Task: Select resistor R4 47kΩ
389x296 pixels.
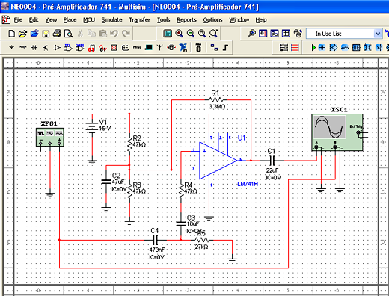Action: (x=181, y=191)
